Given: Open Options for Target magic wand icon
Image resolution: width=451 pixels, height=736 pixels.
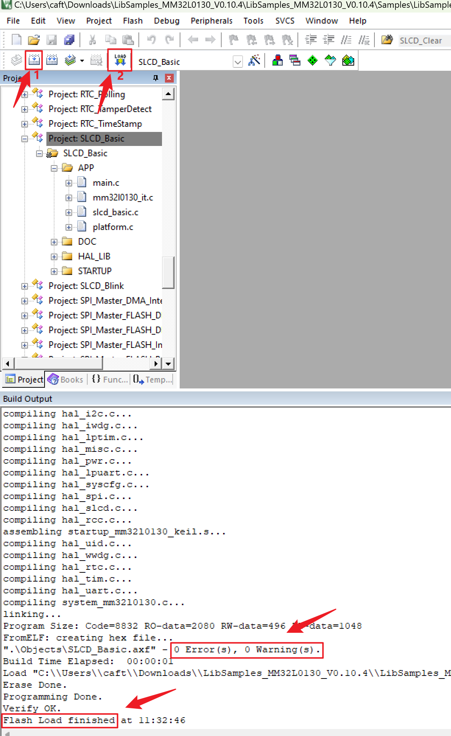Looking at the screenshot, I should pyautogui.click(x=254, y=60).
